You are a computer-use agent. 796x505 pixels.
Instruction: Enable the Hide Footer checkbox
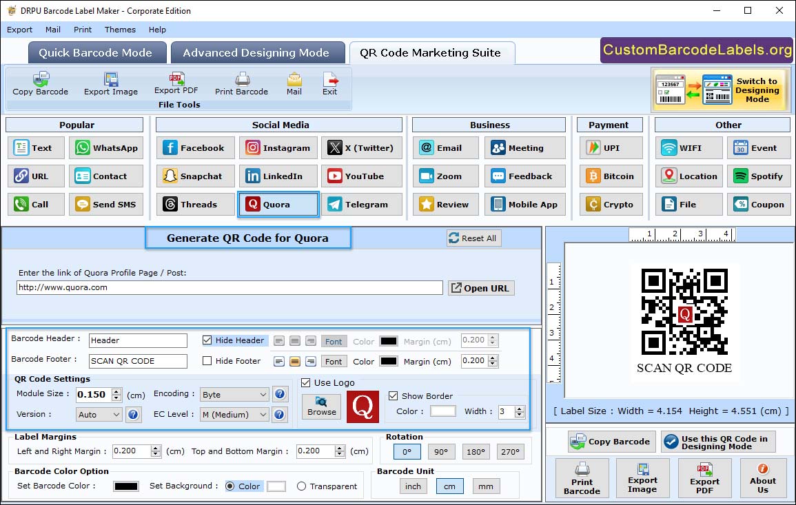tap(207, 361)
